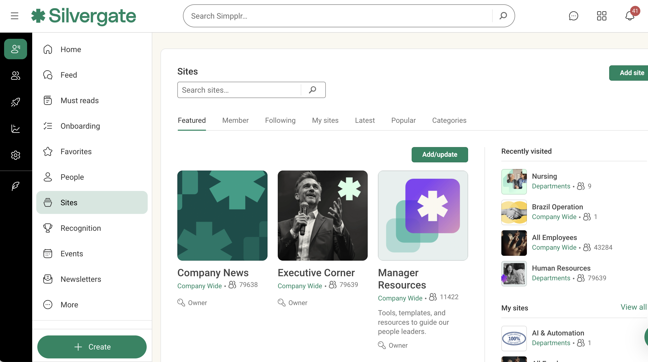
Task: Toggle the hamburger navigation menu
Action: [x=15, y=16]
